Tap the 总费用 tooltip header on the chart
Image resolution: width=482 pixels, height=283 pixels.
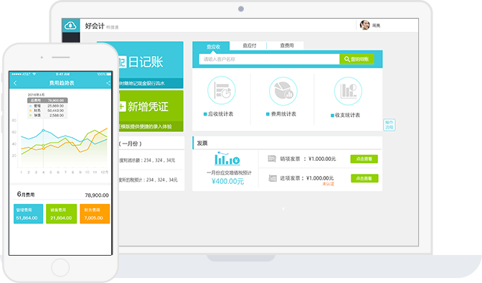(47, 101)
